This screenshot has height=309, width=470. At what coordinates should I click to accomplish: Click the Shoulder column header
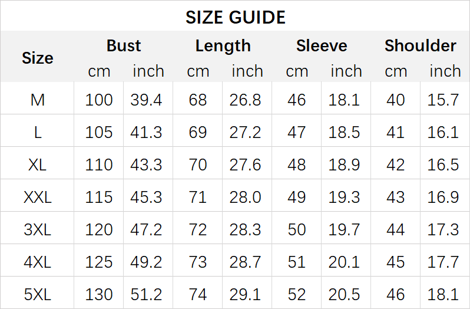(420, 46)
